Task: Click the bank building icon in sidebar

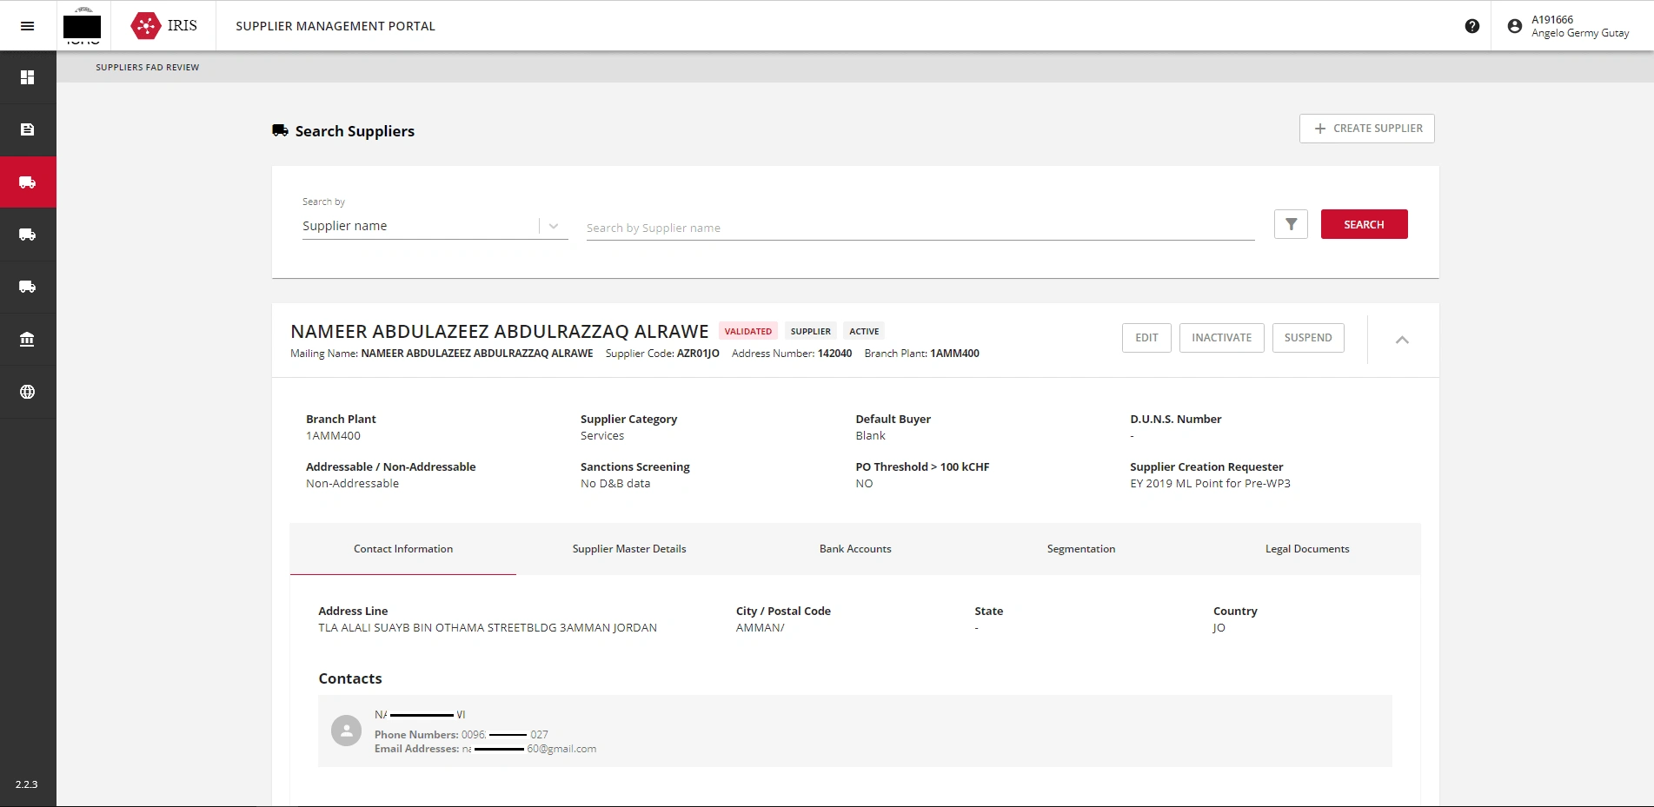Action: pos(28,340)
